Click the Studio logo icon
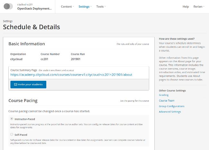 (8, 6)
